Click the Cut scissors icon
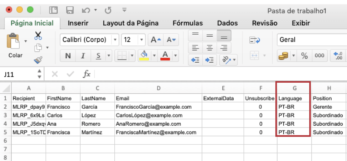The image size is (347, 161). click(38, 36)
